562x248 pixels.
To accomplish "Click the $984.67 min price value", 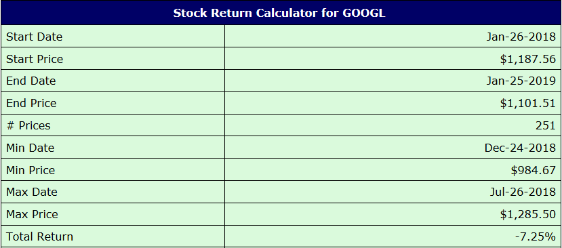I will coord(534,170).
